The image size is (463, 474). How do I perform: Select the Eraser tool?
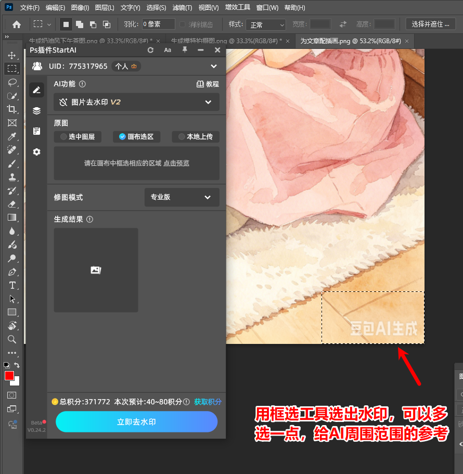tap(12, 204)
